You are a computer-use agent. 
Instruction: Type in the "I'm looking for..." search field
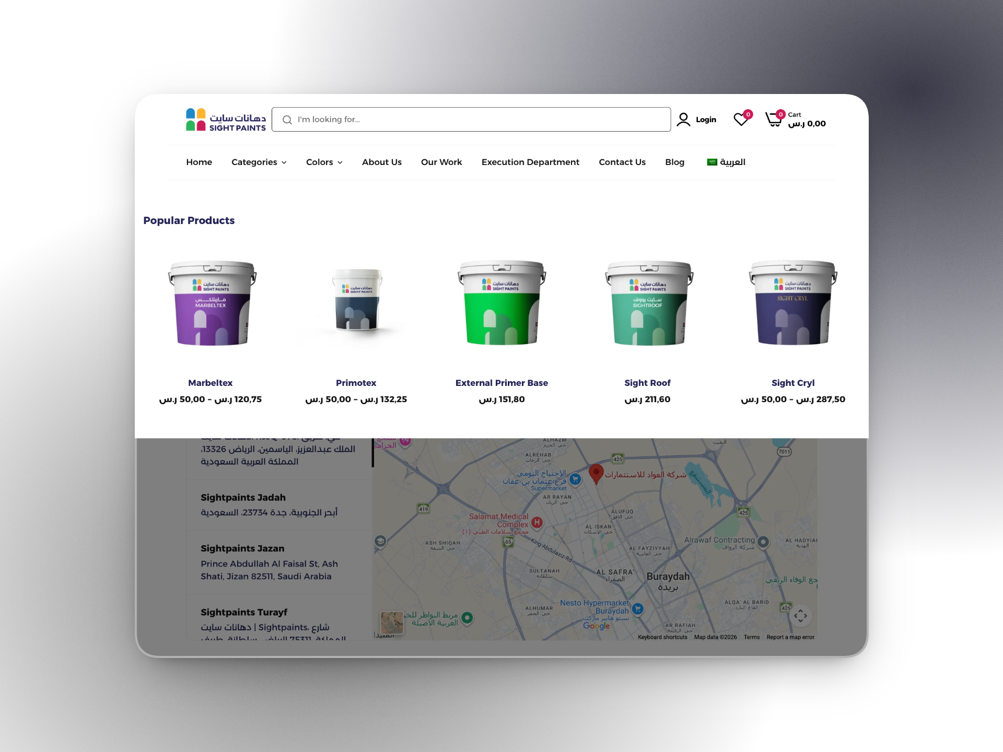471,120
